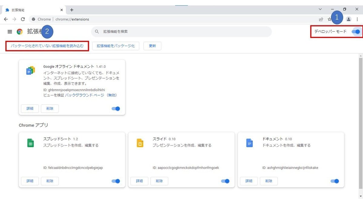This screenshot has width=363, height=204.
Task: Click the 拡張機能を検索 search field
Action: 181,31
